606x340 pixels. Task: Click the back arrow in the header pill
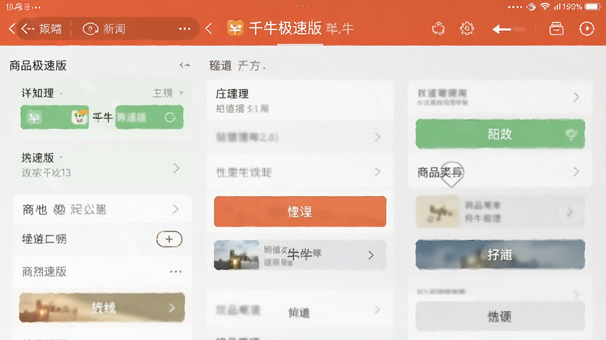click(28, 28)
